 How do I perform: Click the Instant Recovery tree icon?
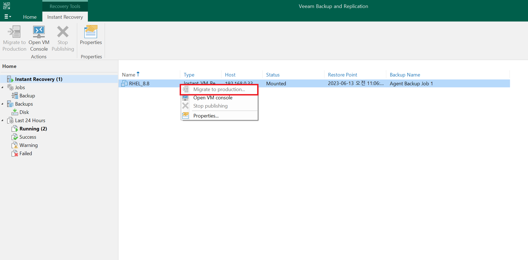10,79
